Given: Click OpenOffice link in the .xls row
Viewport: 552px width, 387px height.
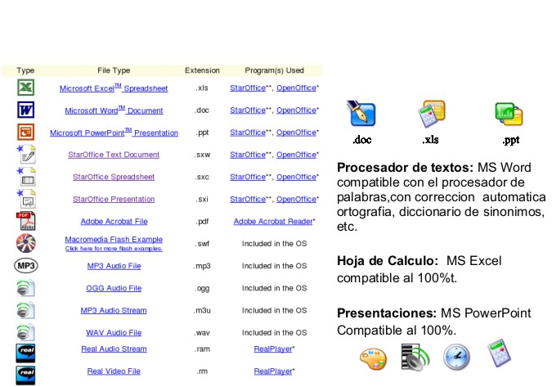Looking at the screenshot, I should pyautogui.click(x=296, y=88).
